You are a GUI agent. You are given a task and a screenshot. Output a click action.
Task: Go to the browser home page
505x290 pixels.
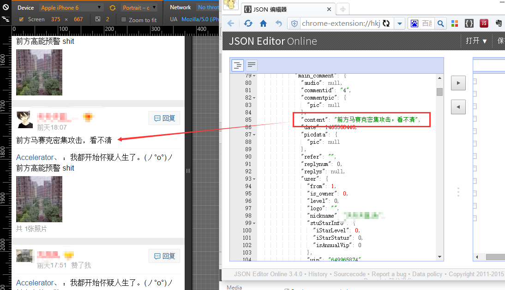[264, 24]
